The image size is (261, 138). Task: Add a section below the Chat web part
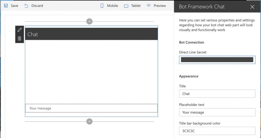(x=89, y=121)
